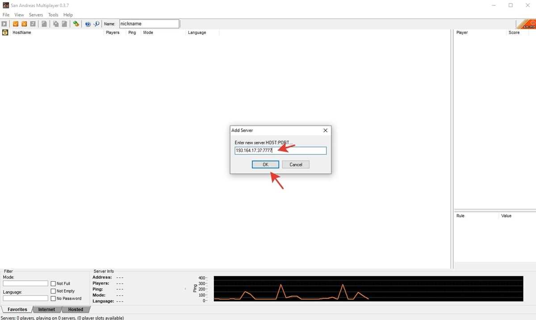
Task: Click the Name nickname input field
Action: 149,24
